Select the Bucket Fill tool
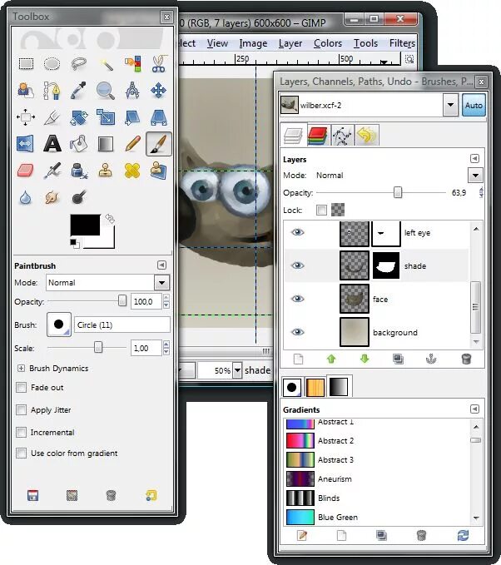The width and height of the screenshot is (501, 565). pos(78,144)
